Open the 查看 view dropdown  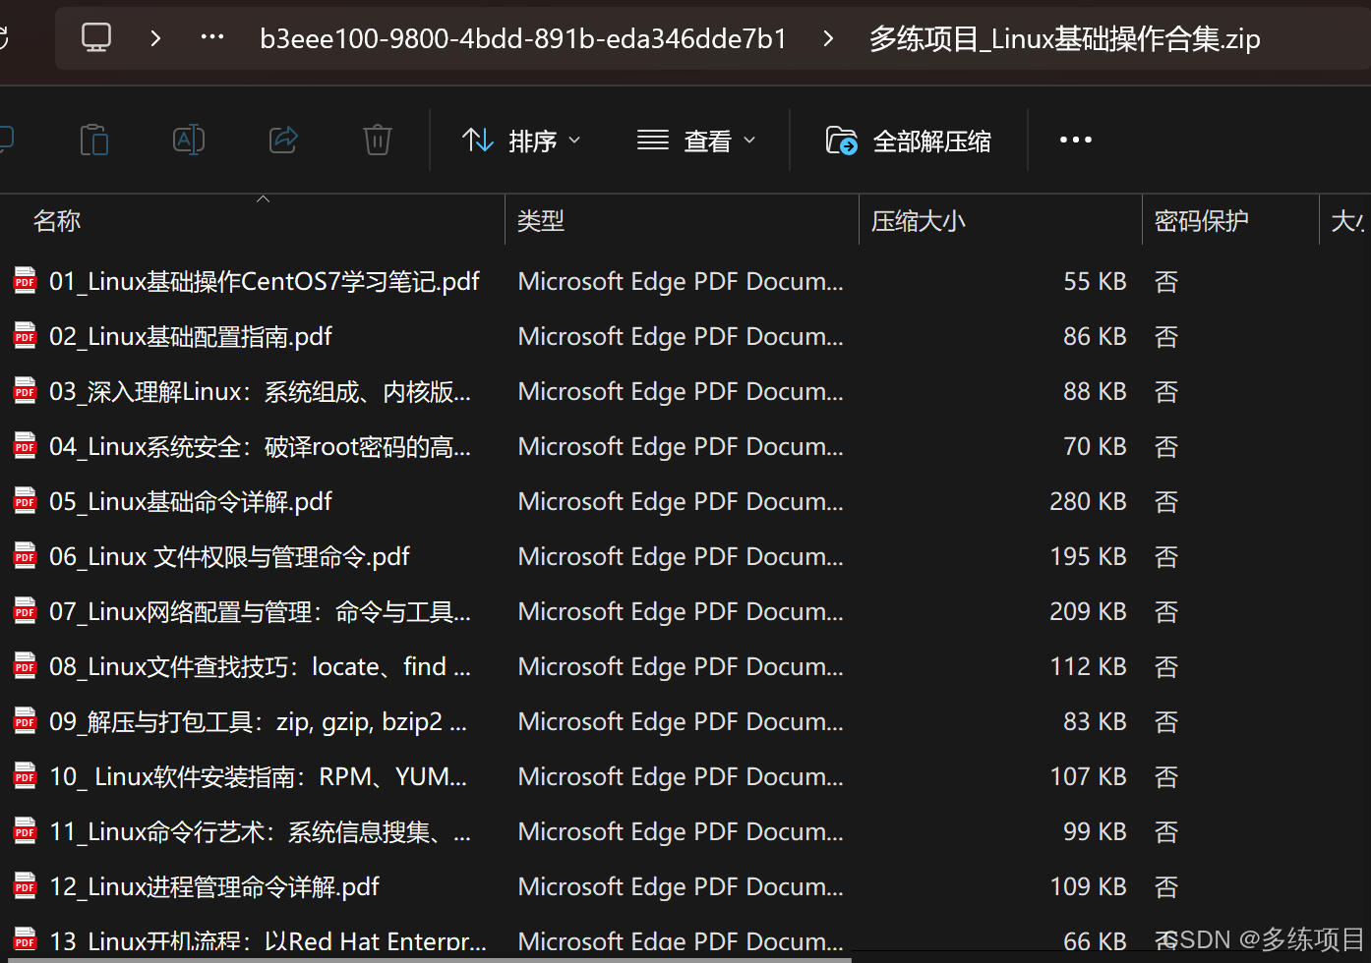coord(696,141)
